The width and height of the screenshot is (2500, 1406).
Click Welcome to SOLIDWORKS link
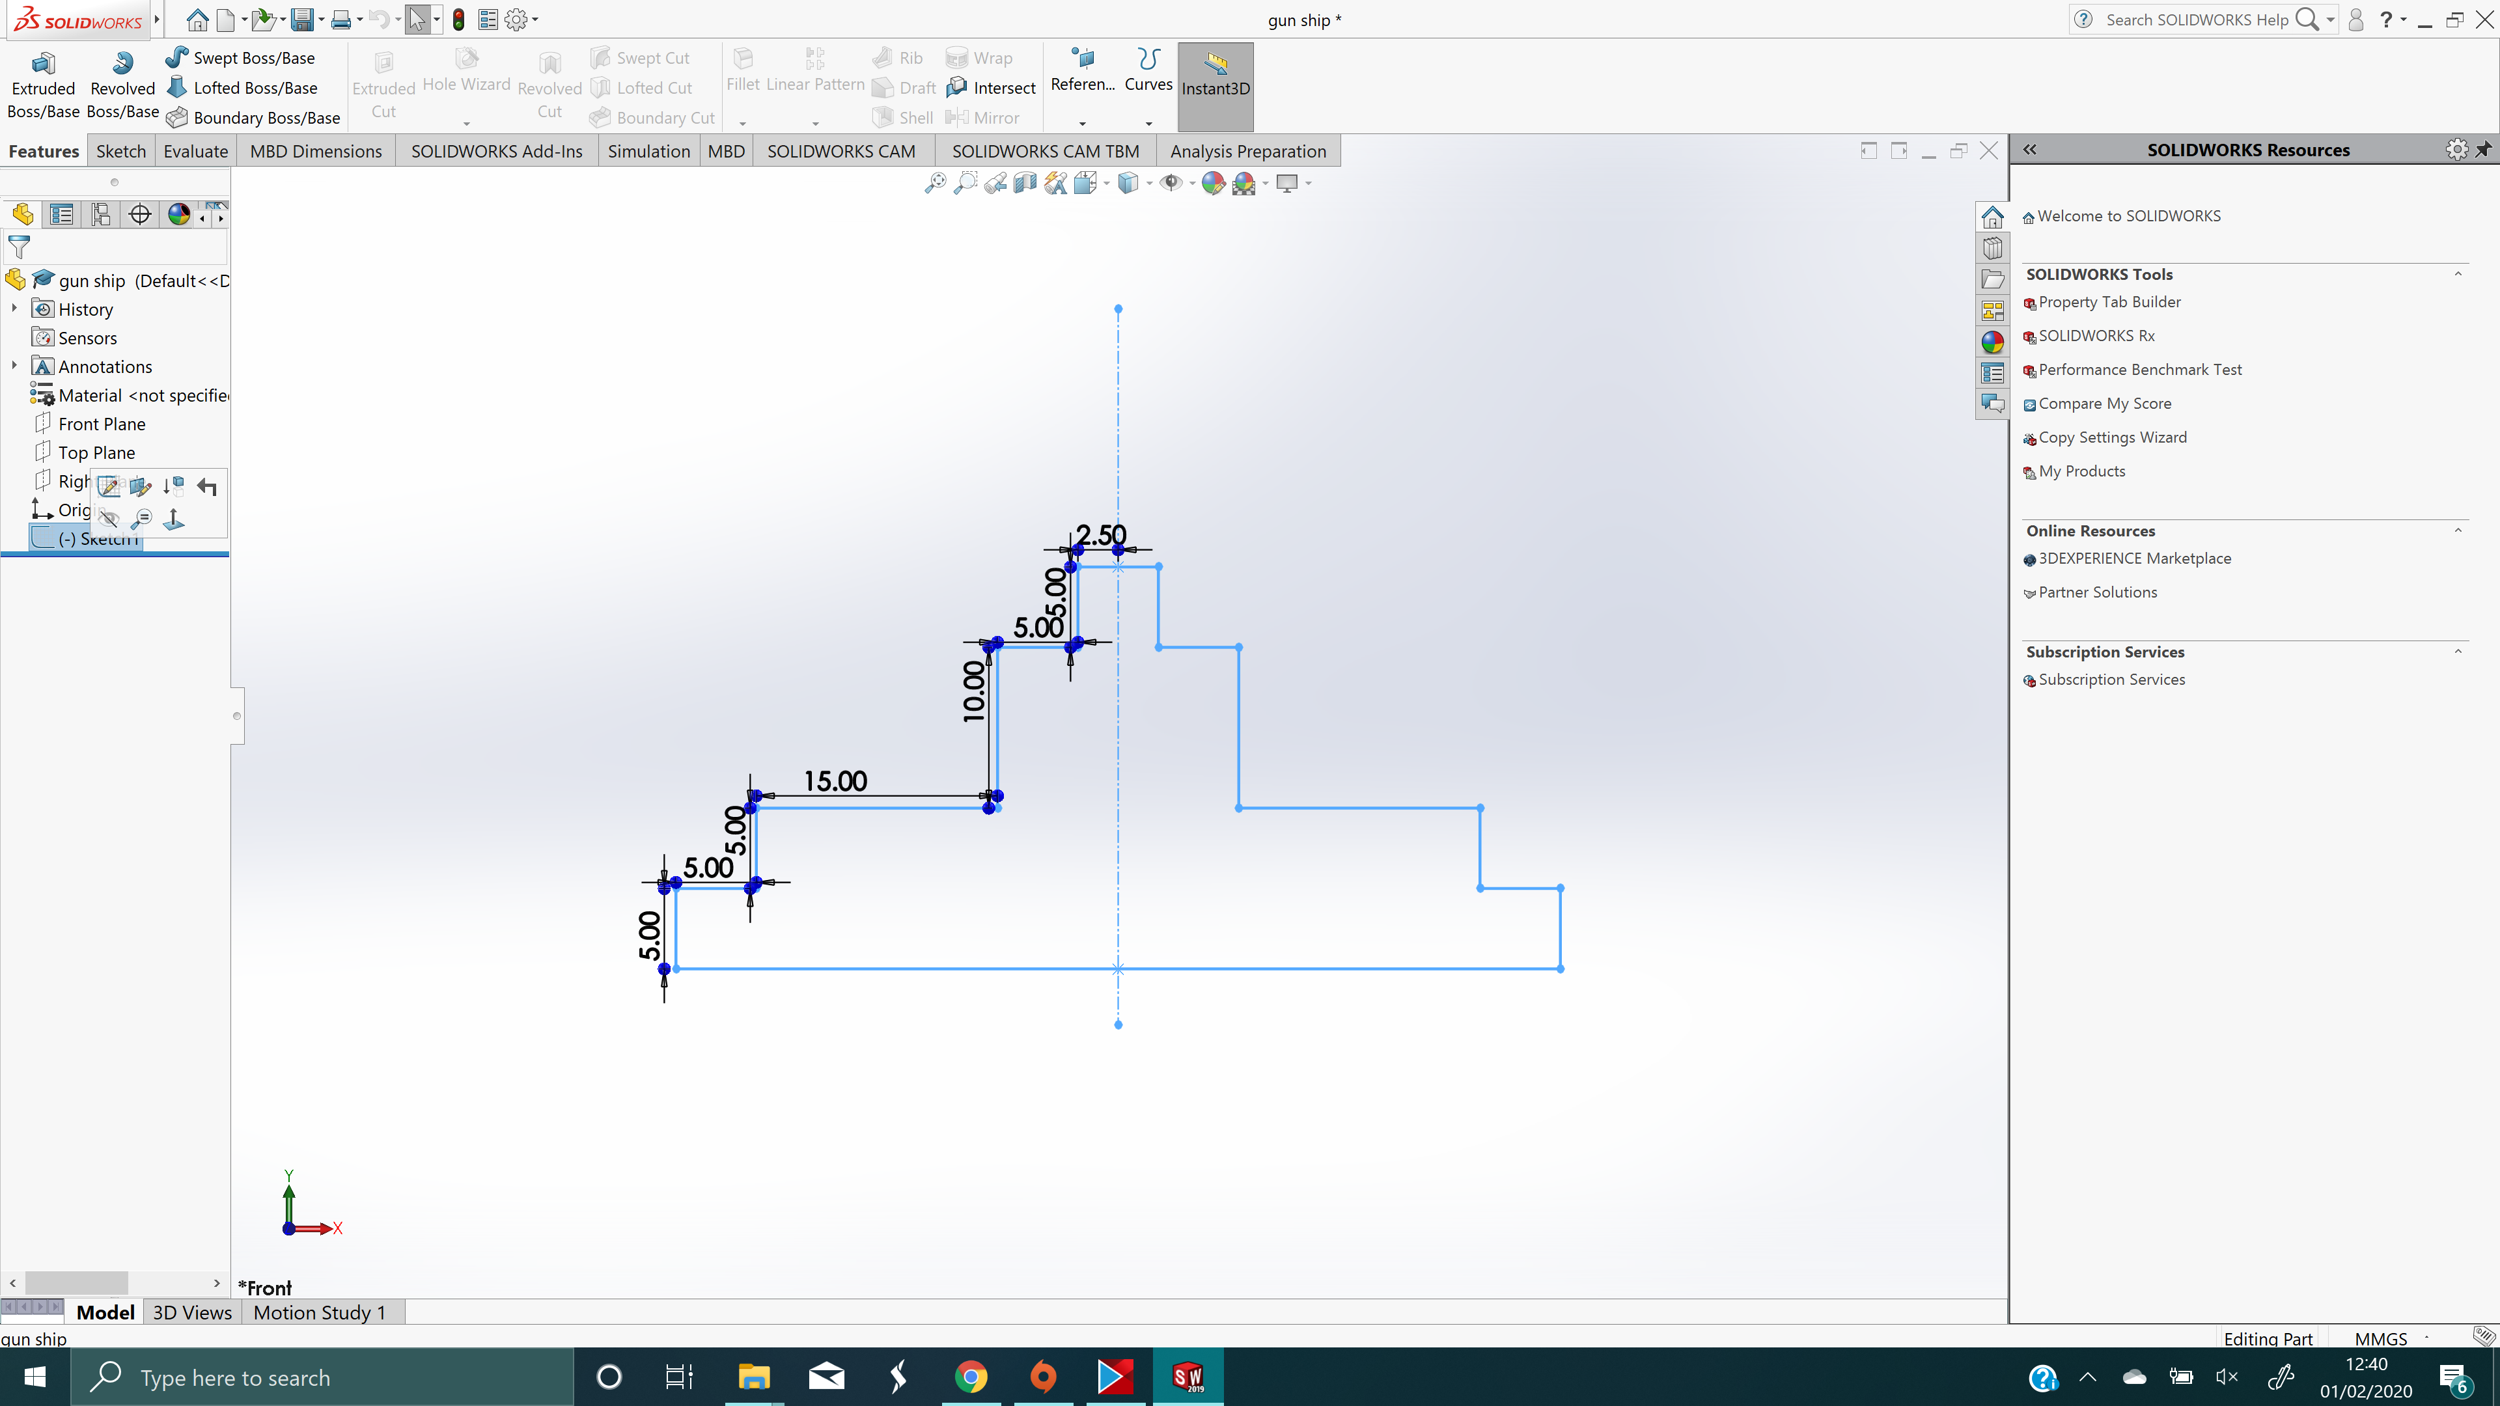tap(2128, 216)
